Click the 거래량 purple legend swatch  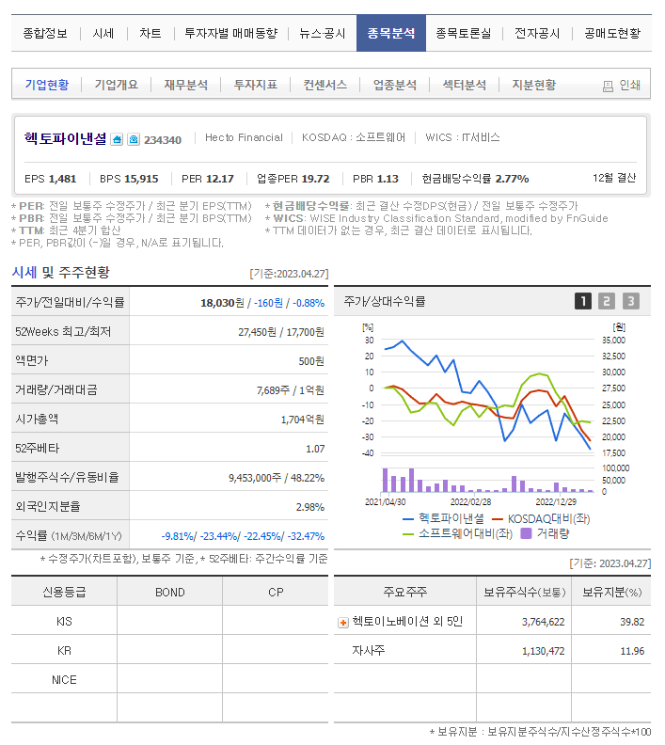(x=526, y=533)
